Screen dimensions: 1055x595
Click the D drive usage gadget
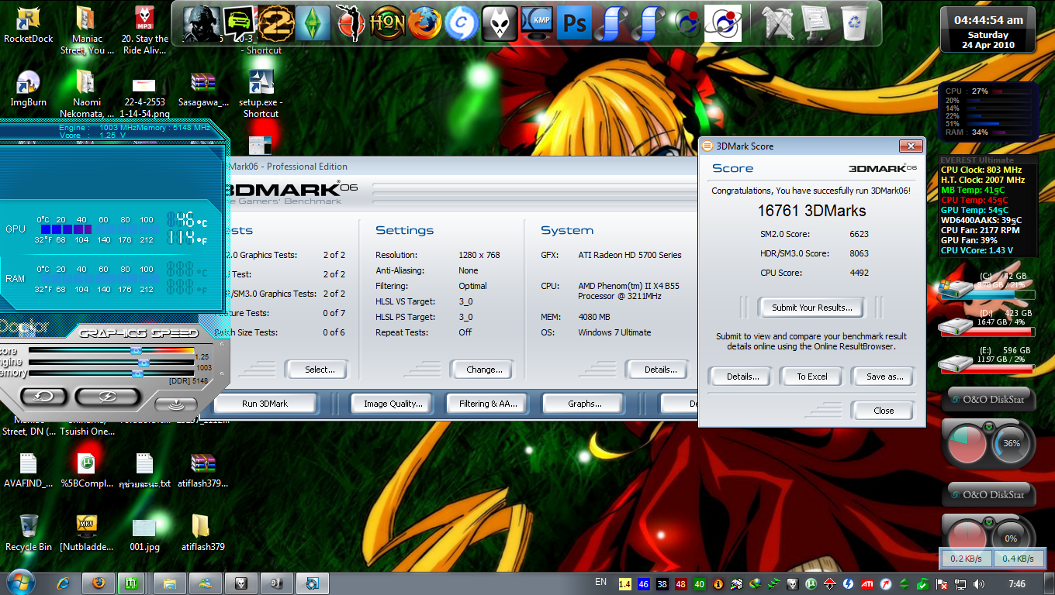pyautogui.click(x=987, y=321)
